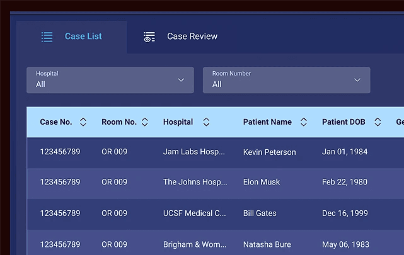This screenshot has width=404, height=255.
Task: Expand Room Number dropdown chevron arrow
Action: [357, 80]
